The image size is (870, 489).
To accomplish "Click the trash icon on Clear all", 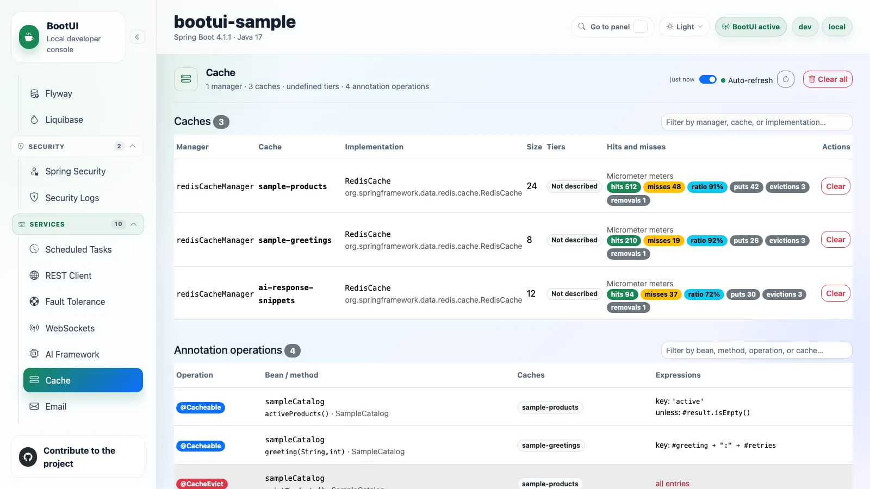I will (x=812, y=79).
